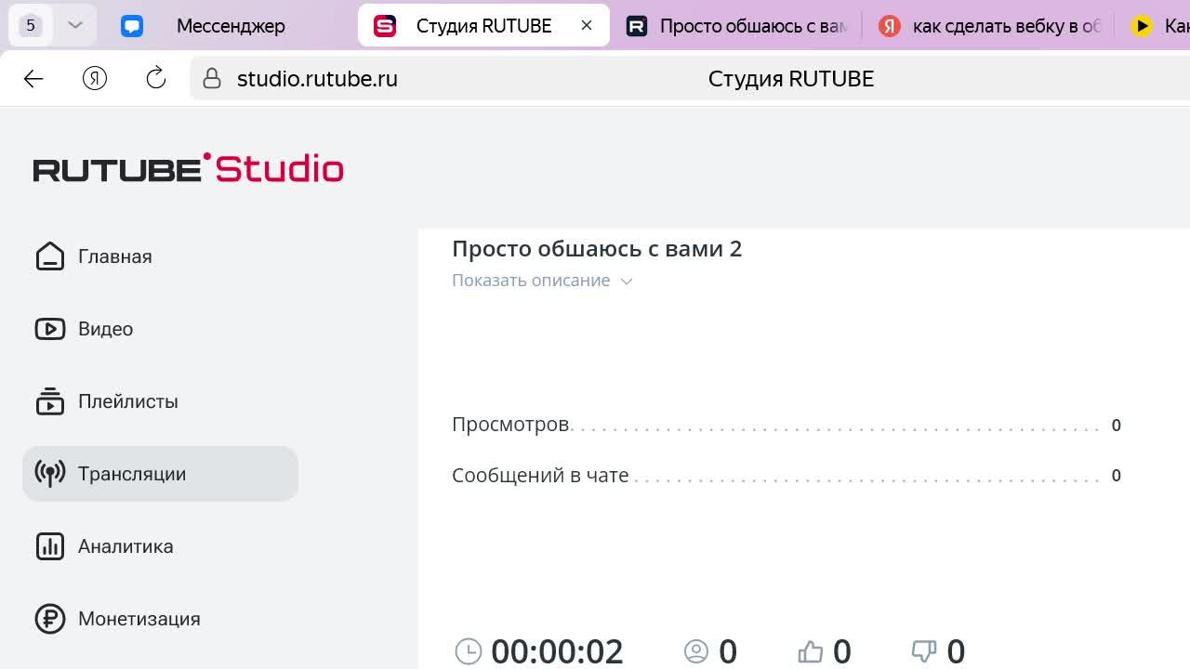Image resolution: width=1190 pixels, height=669 pixels.
Task: Click the RUTUBE Studio tab favicon
Action: pyautogui.click(x=385, y=26)
